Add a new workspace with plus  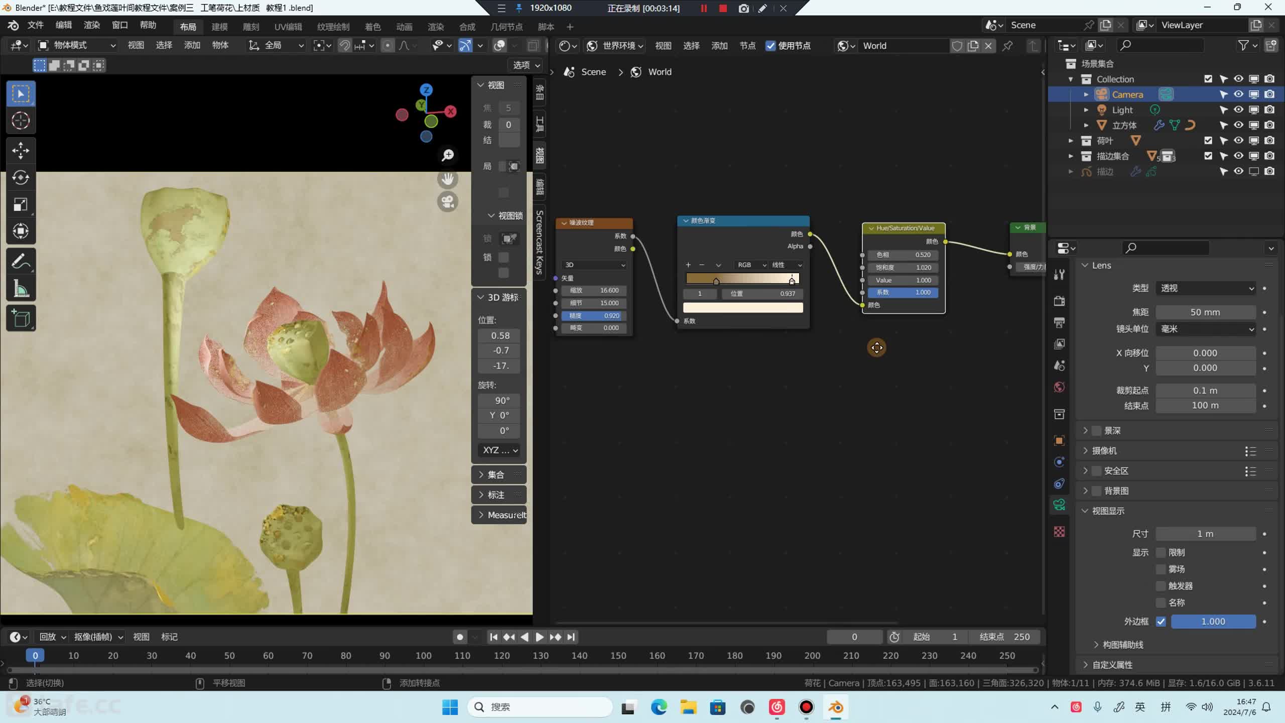[570, 27]
